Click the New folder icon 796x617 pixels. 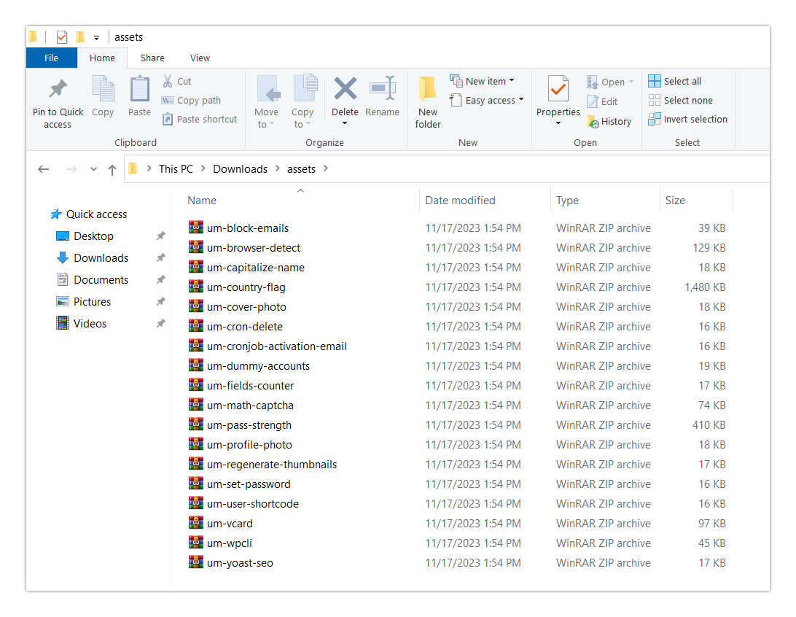point(427,89)
